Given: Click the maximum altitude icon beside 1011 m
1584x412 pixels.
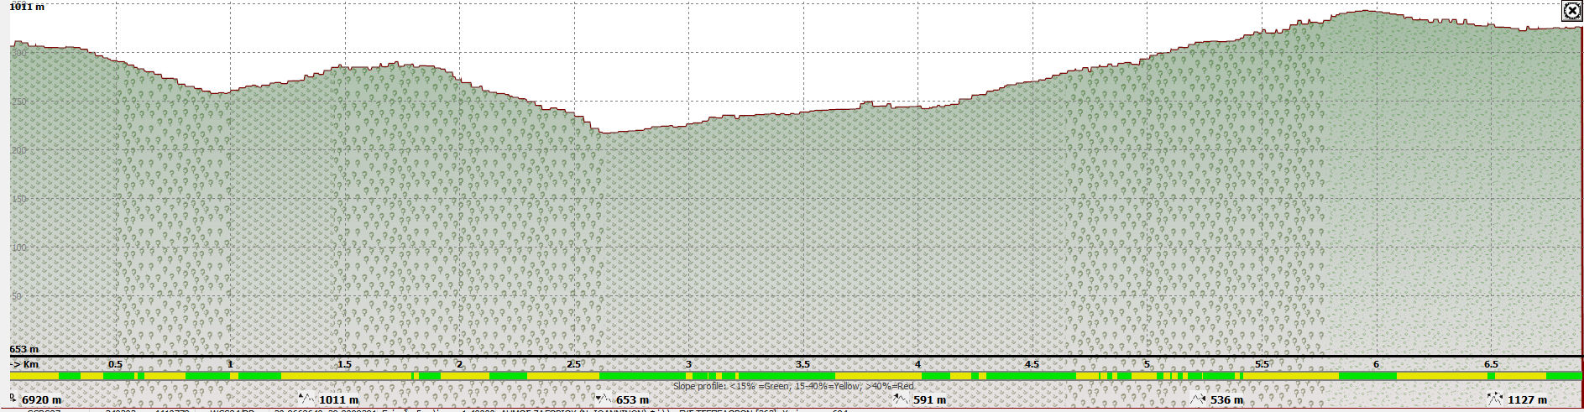Looking at the screenshot, I should click(x=306, y=399).
